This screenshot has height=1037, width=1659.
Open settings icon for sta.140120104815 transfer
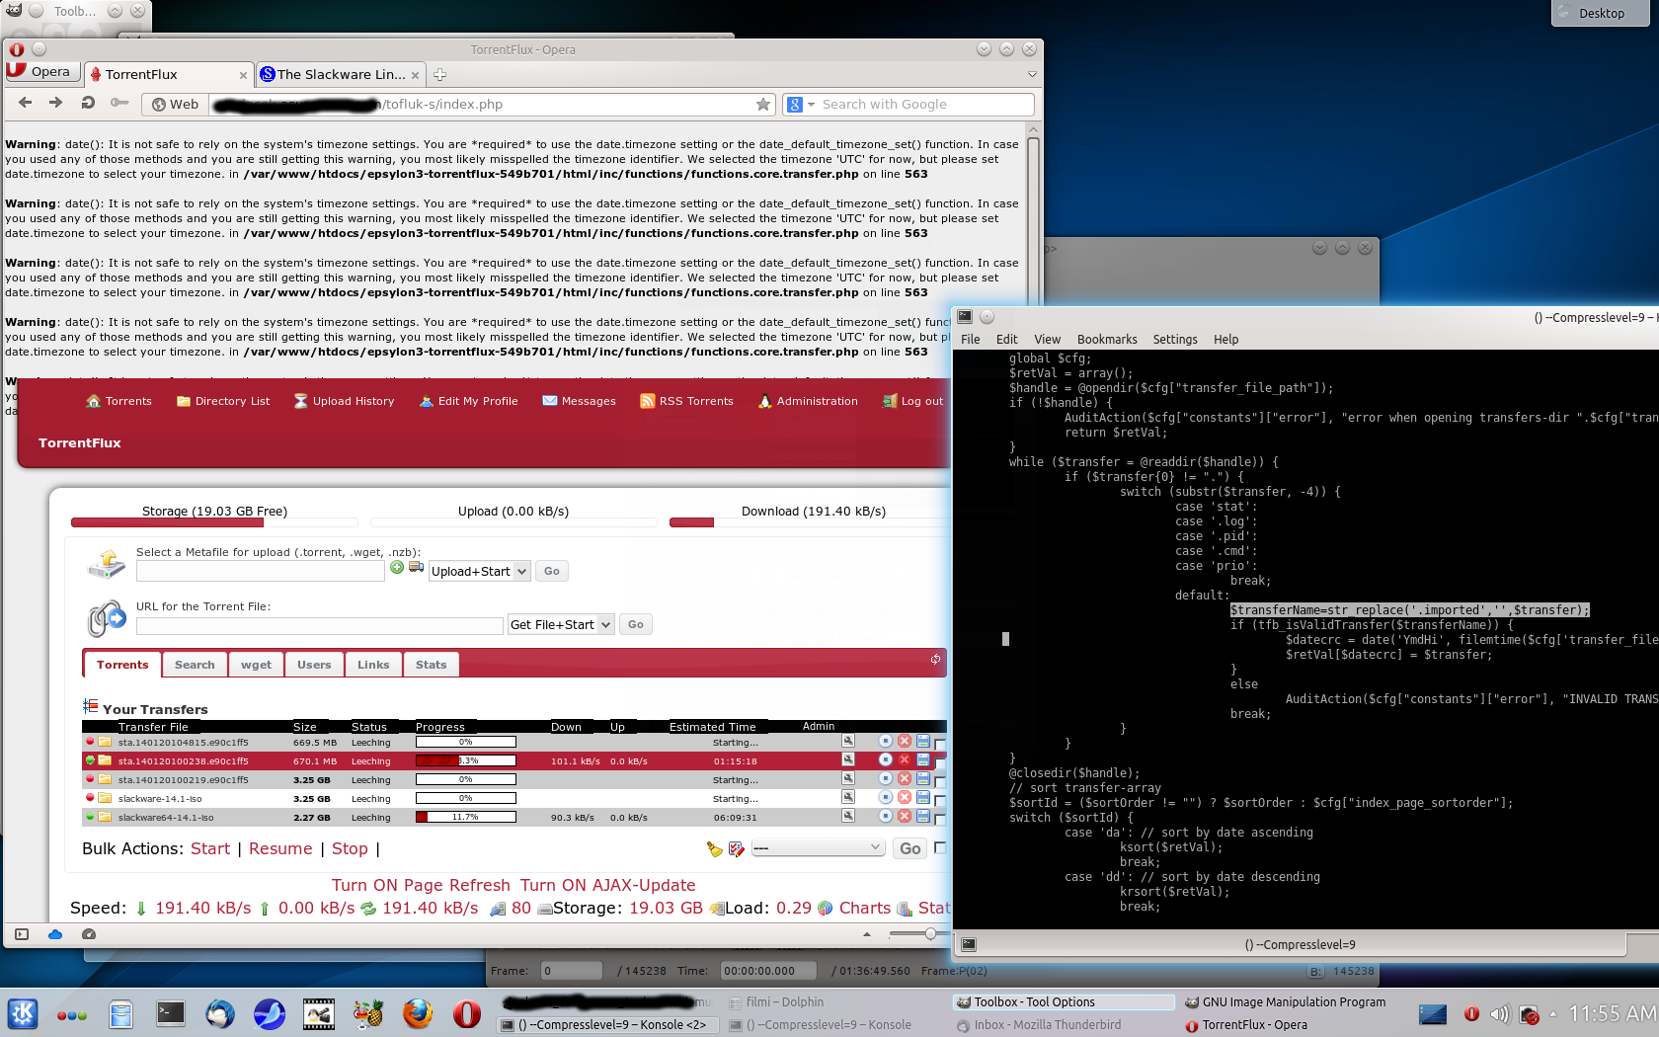847,741
